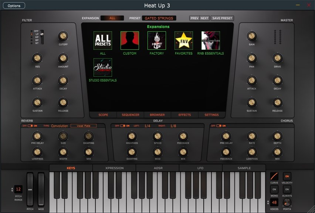Click the filter Cutoff knob
315x213 pixels.
click(x=63, y=36)
